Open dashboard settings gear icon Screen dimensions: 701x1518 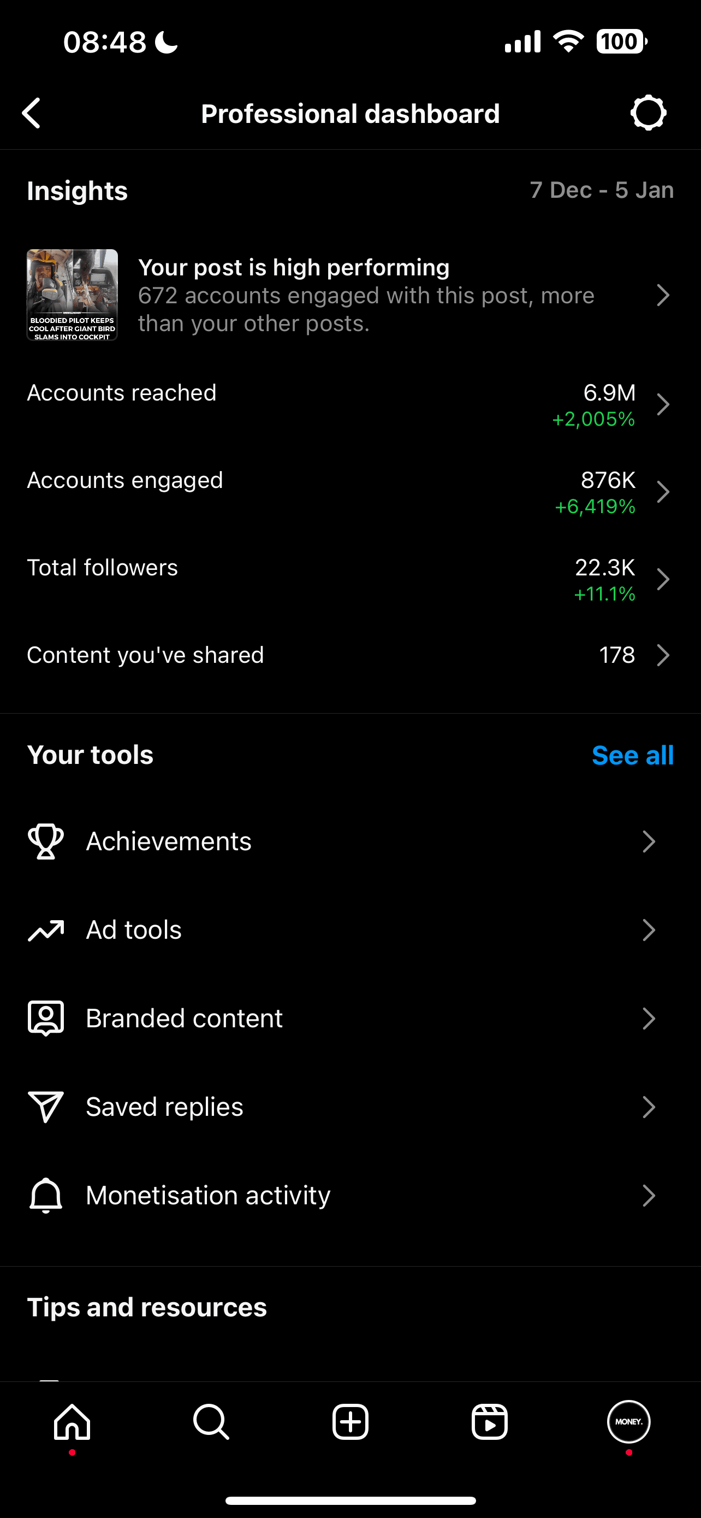click(x=648, y=113)
